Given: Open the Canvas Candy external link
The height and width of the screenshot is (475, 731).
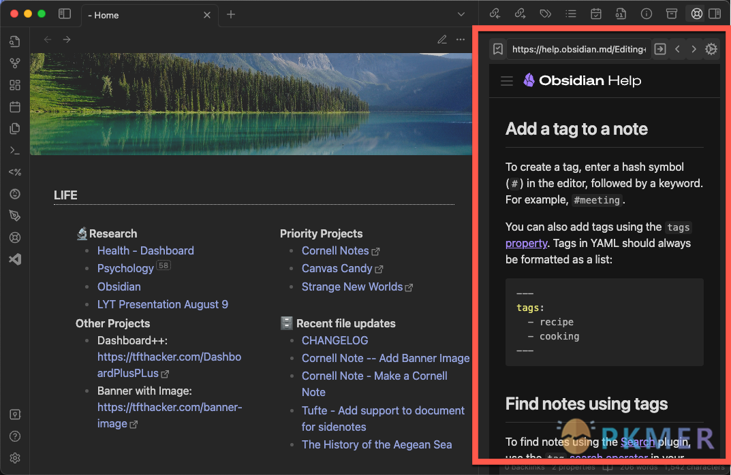Looking at the screenshot, I should (x=342, y=268).
